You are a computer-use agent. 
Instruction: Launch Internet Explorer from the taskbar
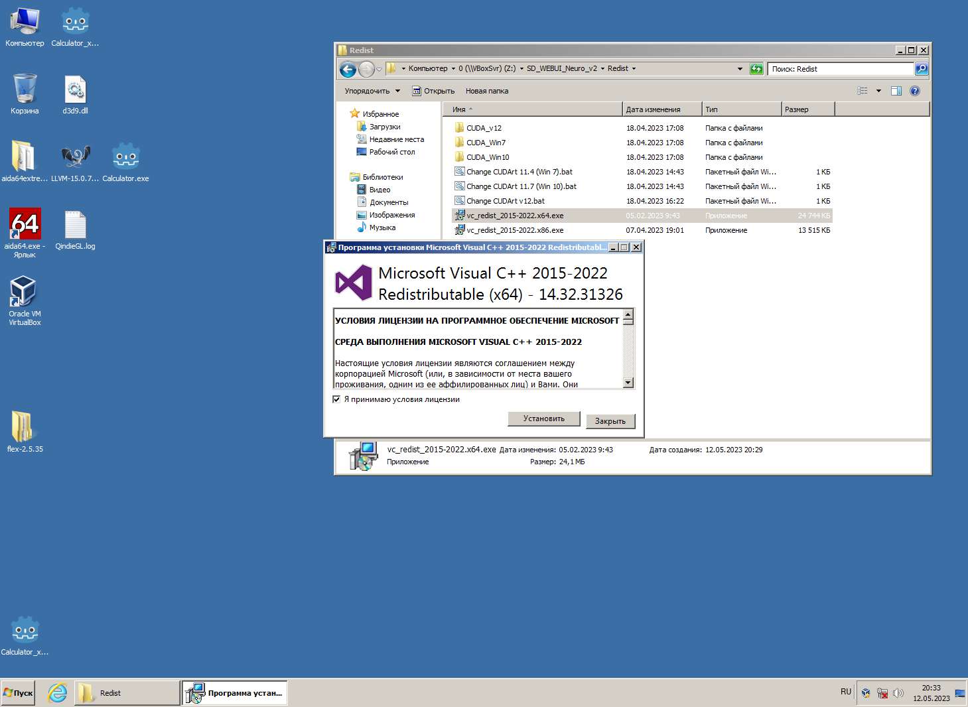click(58, 693)
